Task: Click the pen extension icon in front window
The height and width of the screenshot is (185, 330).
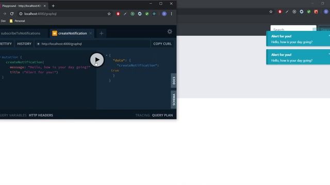Action: [125, 14]
